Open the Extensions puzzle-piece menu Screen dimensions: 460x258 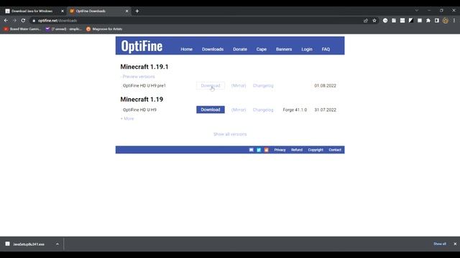pos(428,21)
